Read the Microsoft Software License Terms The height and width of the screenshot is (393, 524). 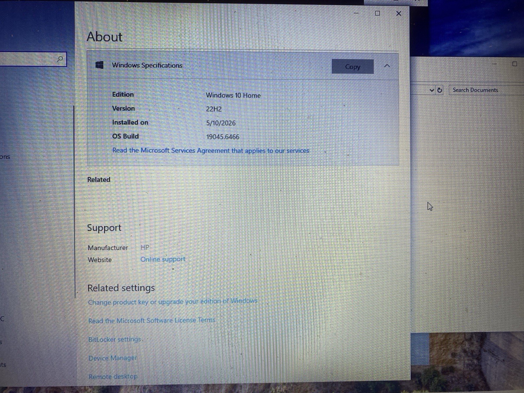click(152, 320)
